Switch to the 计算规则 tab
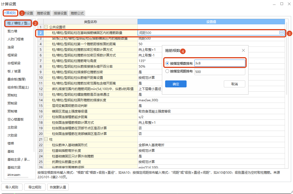Screen dimensions: 293x194 tap(10, 13)
